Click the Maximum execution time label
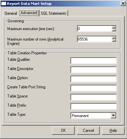The height and width of the screenshot is (139, 127). 31,29
